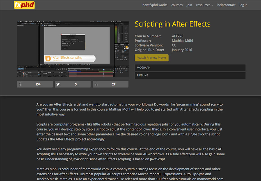Click the timeline playhead in the preview
This screenshot has width=261, height=181.
tap(104, 70)
